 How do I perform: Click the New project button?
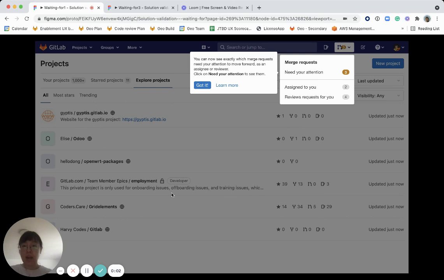[x=388, y=63]
